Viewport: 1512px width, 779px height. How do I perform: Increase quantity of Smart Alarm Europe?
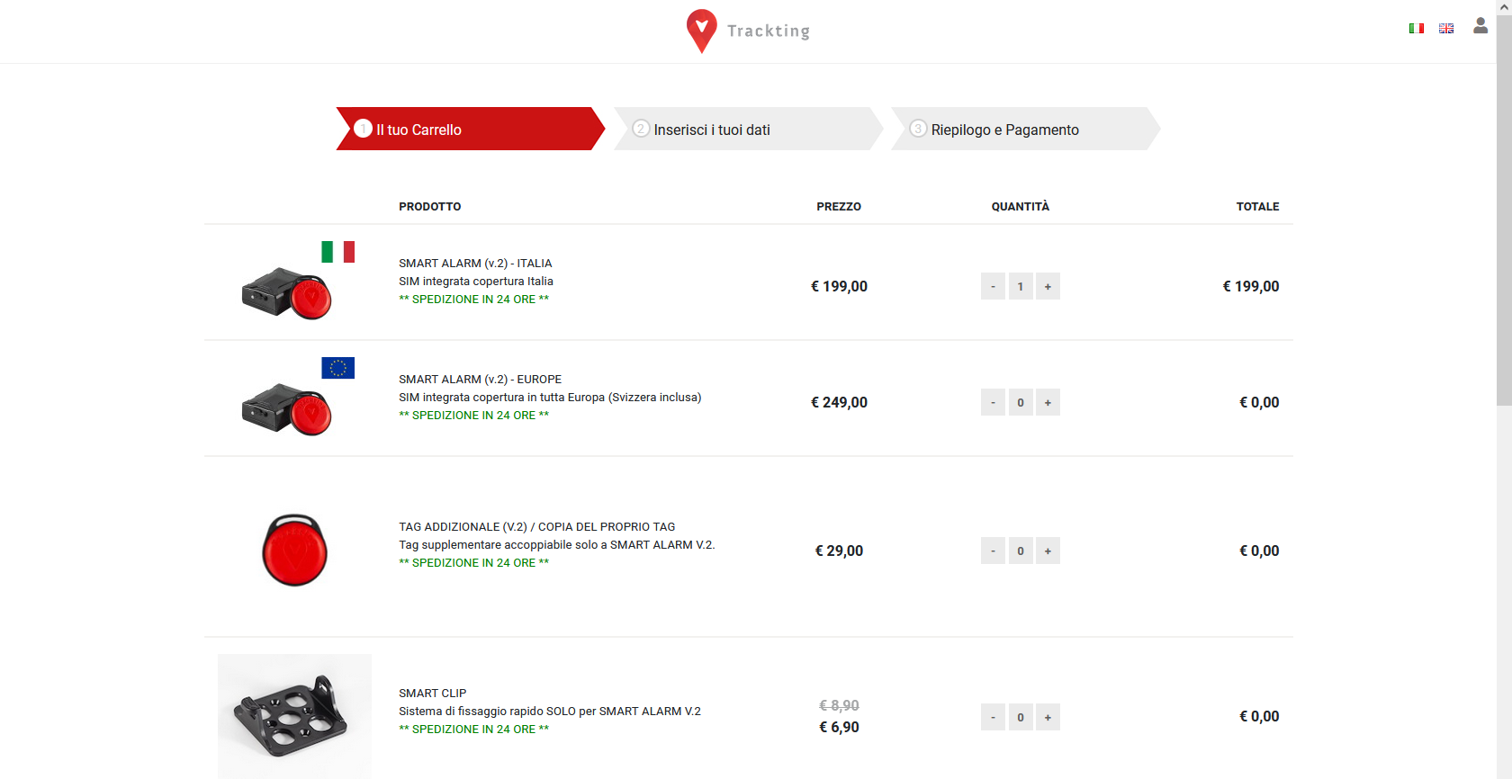[x=1048, y=402]
